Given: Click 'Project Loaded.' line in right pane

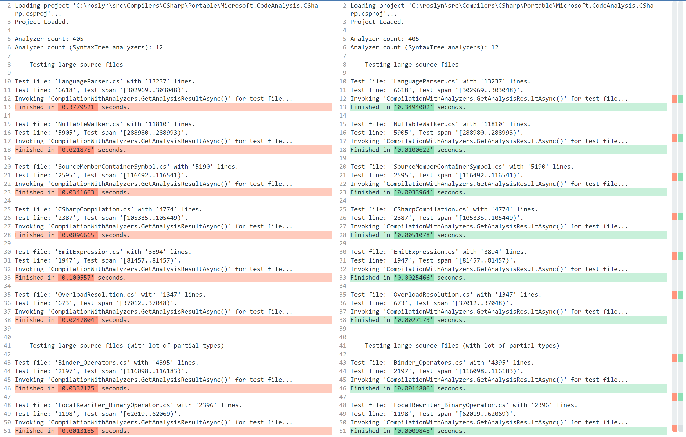Looking at the screenshot, I should [x=377, y=22].
